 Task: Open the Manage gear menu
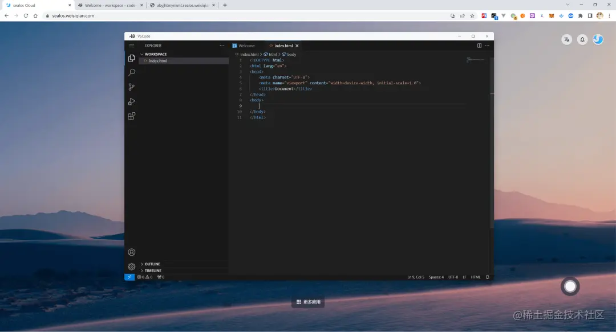pyautogui.click(x=132, y=267)
